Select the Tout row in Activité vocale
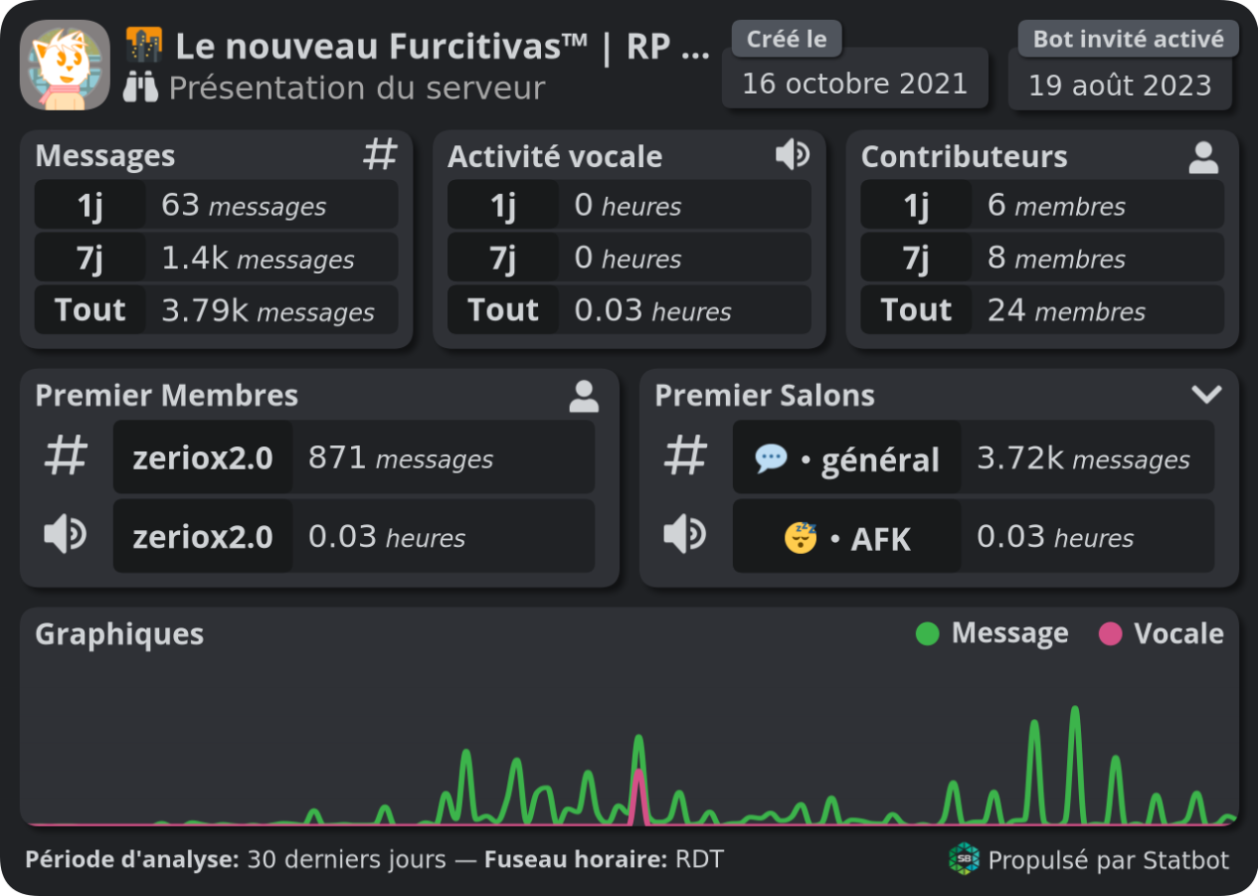This screenshot has width=1258, height=896. tap(629, 310)
